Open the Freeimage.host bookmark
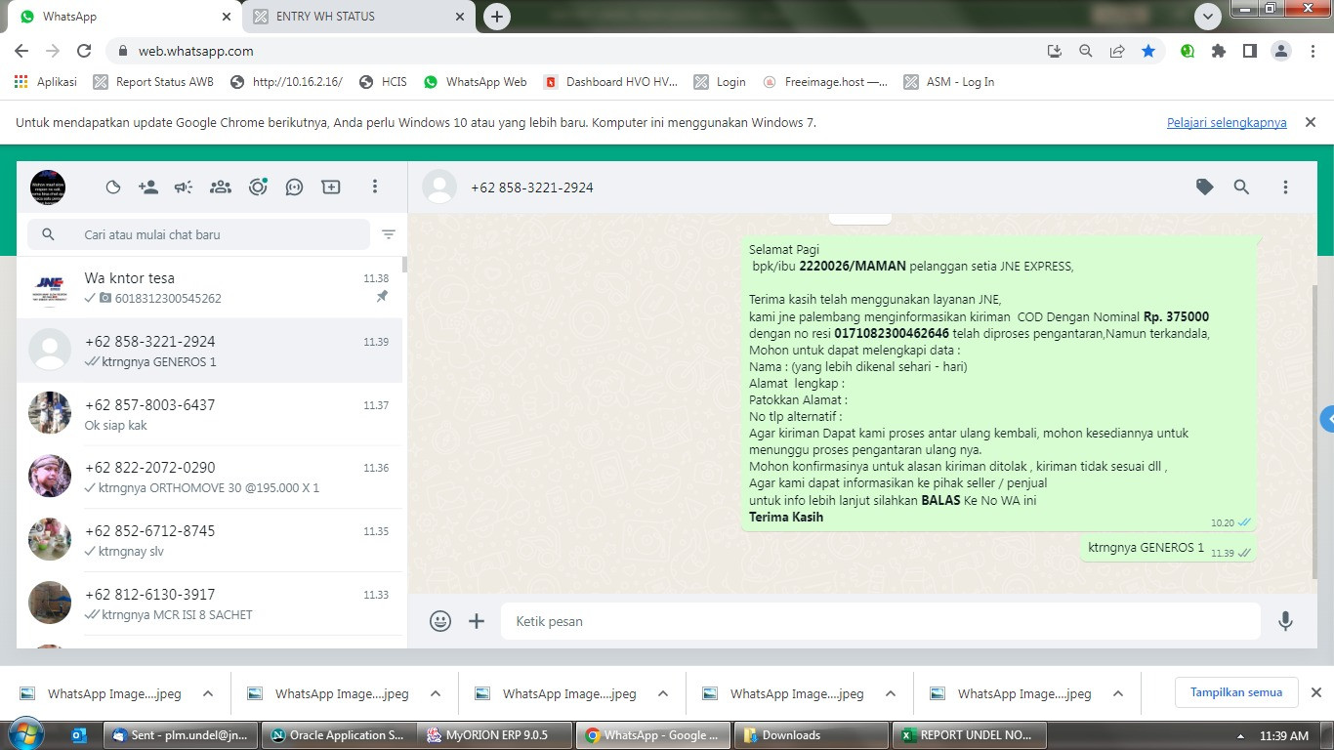Image resolution: width=1334 pixels, height=750 pixels. click(x=825, y=82)
